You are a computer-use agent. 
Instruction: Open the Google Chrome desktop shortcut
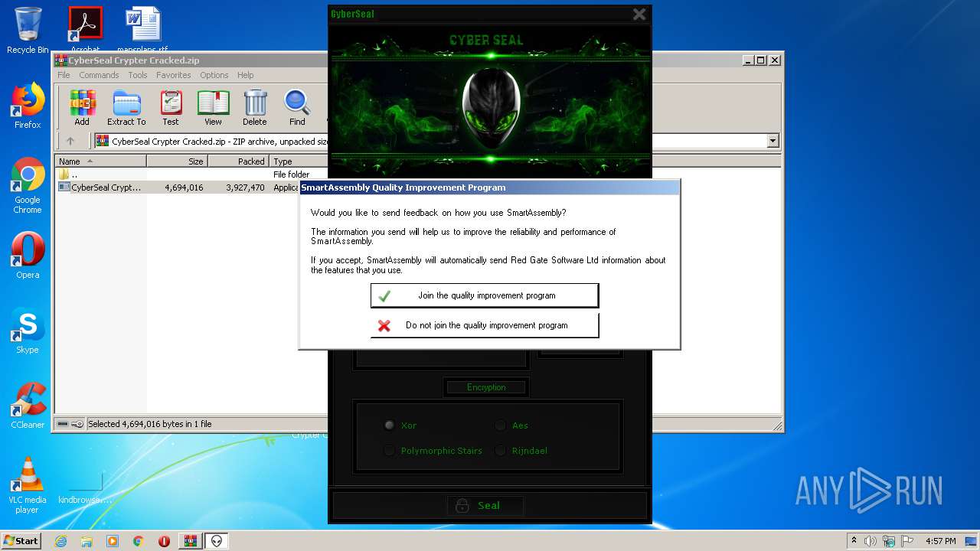click(x=28, y=185)
